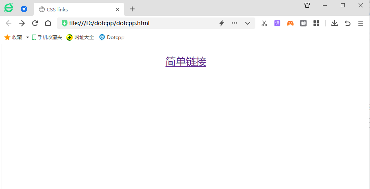The image size is (370, 189).
Task: Click the 简单链接 hyperlink
Action: coord(186,61)
